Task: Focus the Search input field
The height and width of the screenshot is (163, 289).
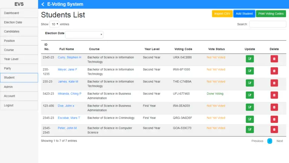Action: [x=267, y=24]
